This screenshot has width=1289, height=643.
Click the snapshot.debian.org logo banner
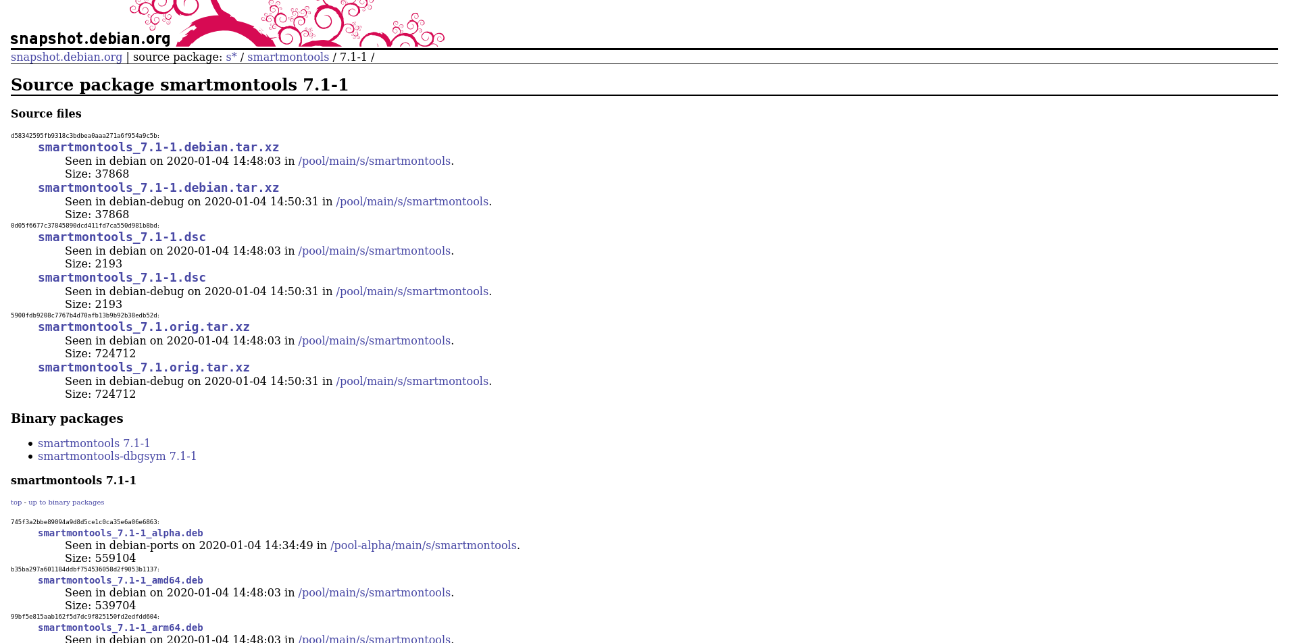click(228, 24)
